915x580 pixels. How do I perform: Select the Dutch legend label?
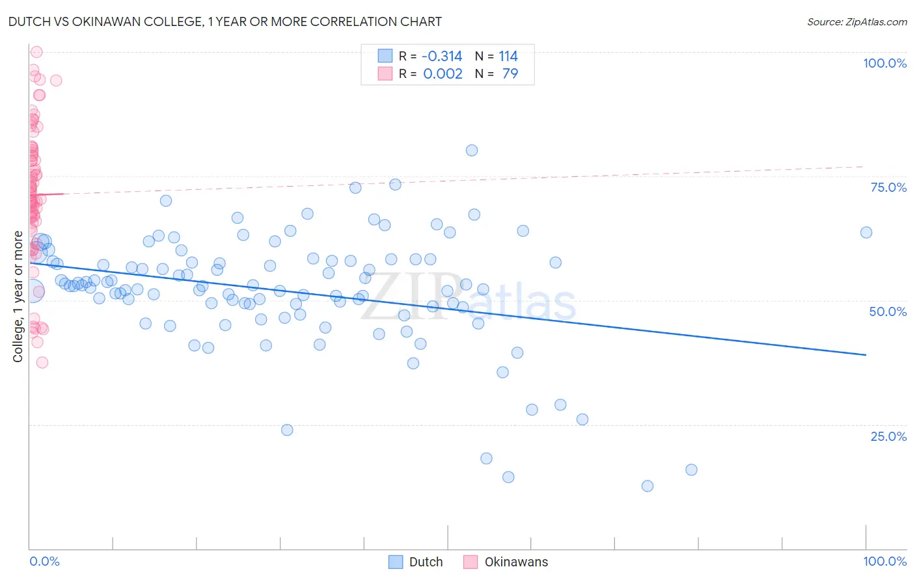[426, 562]
